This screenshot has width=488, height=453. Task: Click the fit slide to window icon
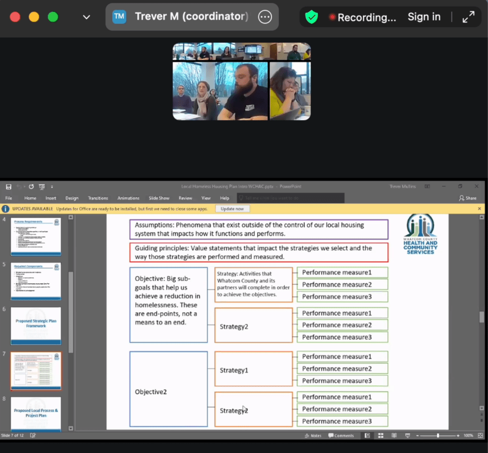point(480,435)
